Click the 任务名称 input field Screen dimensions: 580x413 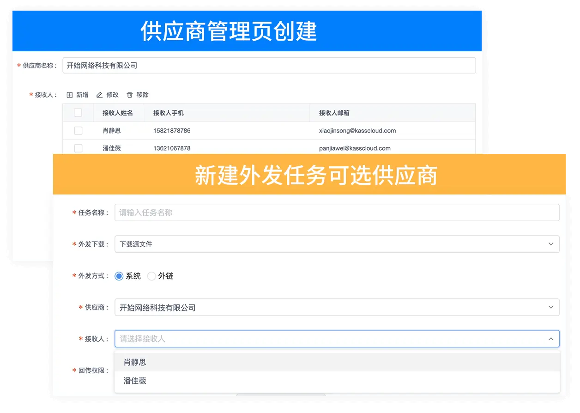(x=336, y=213)
